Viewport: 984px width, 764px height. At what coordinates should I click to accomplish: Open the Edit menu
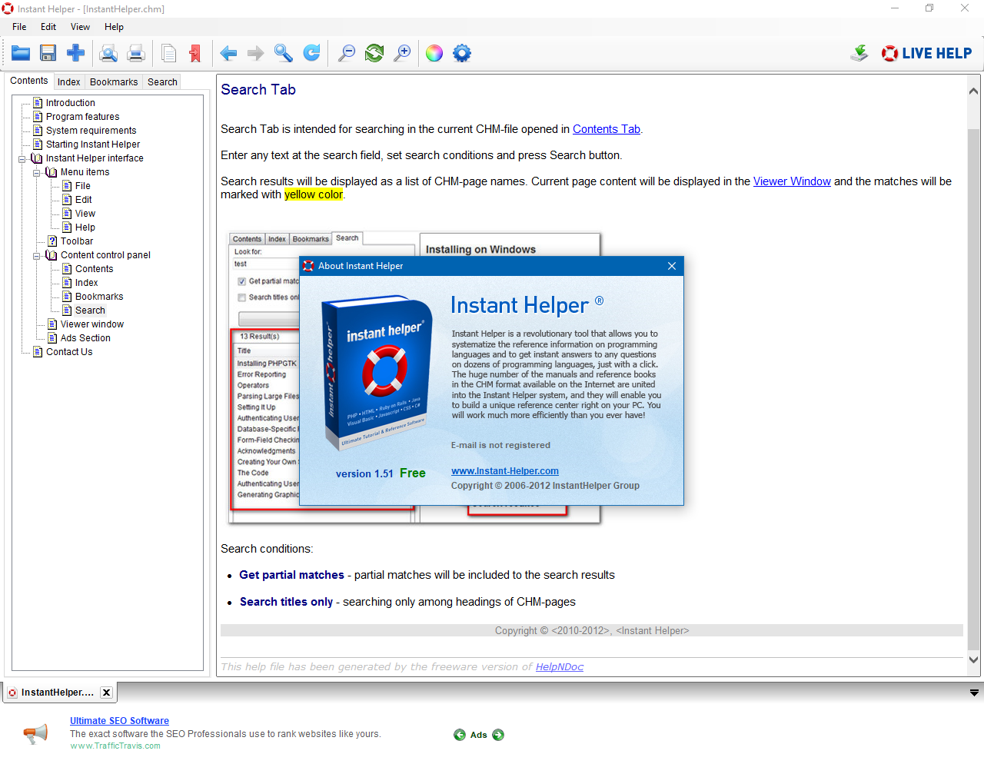(x=48, y=27)
